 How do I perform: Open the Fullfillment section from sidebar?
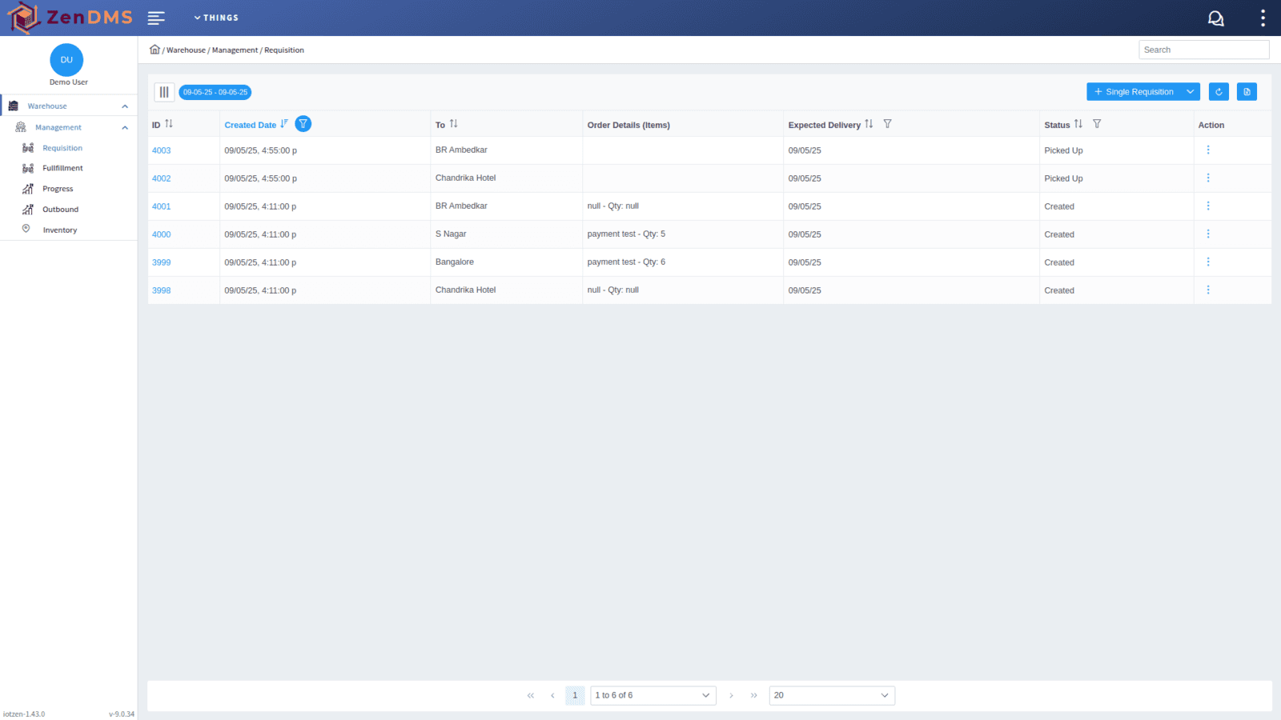(62, 168)
